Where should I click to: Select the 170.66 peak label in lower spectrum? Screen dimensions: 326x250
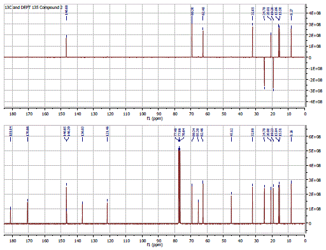point(27,131)
